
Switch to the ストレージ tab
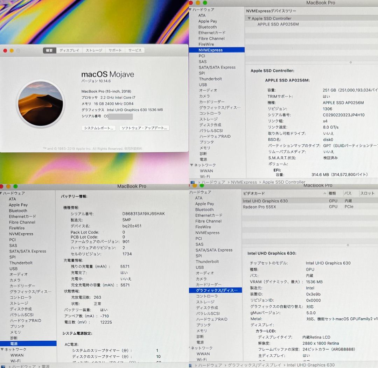[x=94, y=50]
